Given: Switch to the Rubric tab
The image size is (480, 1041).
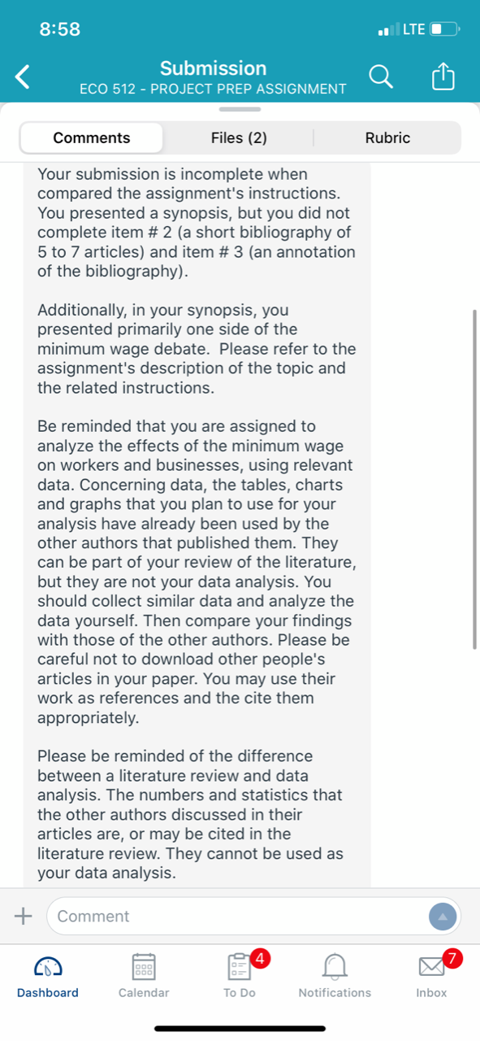Looking at the screenshot, I should click(387, 137).
